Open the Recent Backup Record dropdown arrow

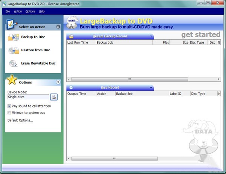(x=151, y=37)
